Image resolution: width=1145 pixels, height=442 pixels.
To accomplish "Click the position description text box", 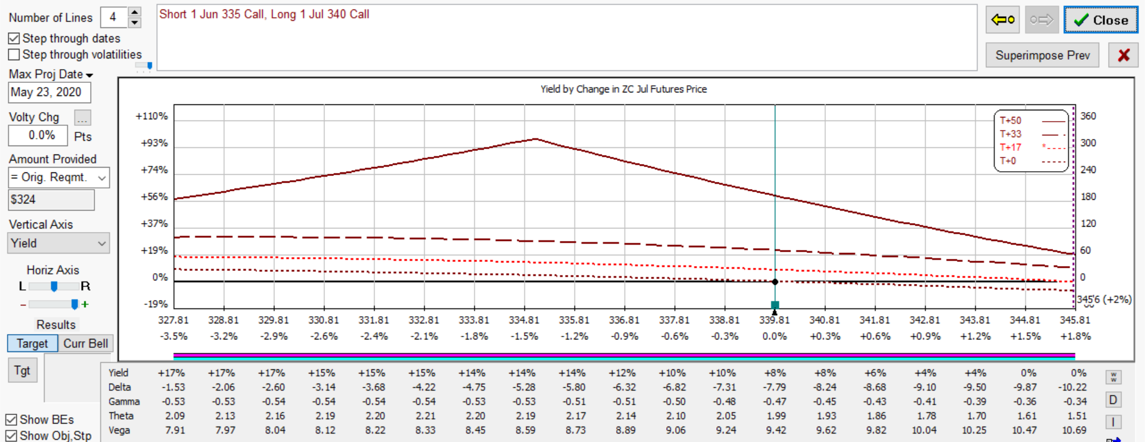I will pos(567,38).
